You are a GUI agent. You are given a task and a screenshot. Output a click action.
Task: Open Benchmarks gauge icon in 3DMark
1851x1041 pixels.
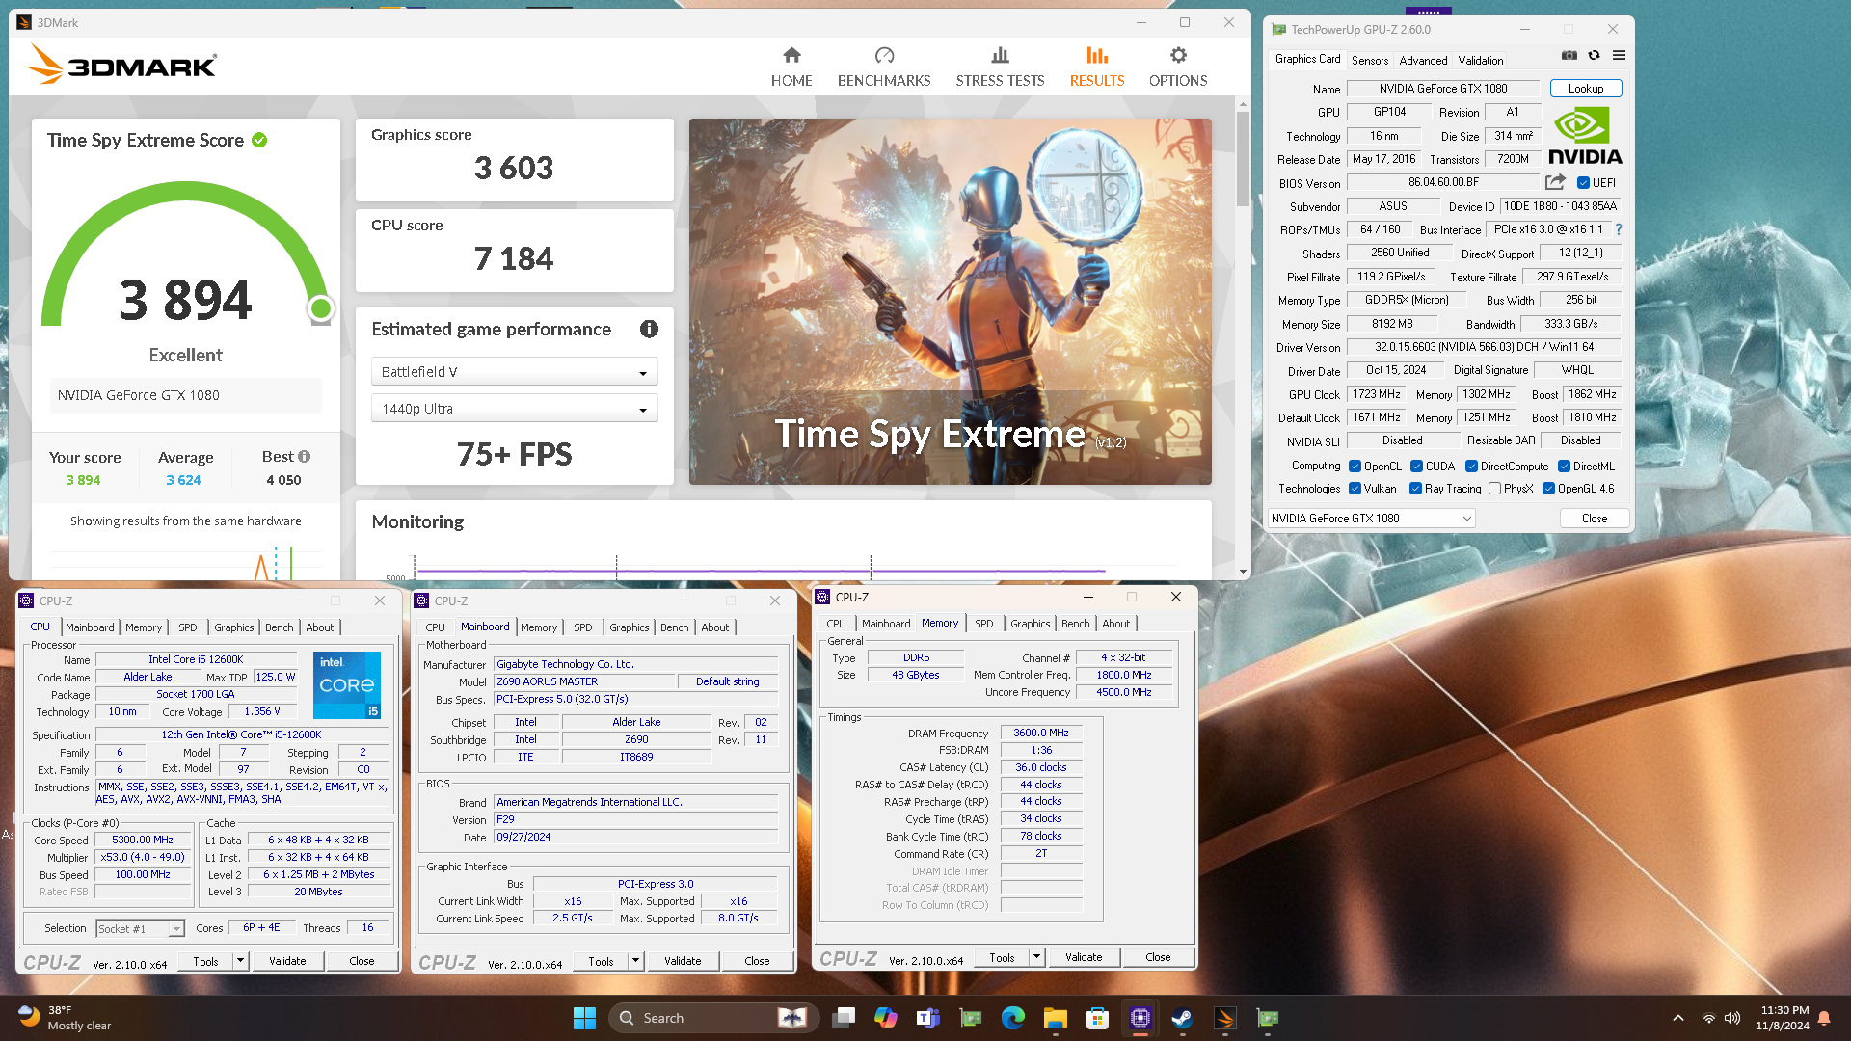(884, 55)
